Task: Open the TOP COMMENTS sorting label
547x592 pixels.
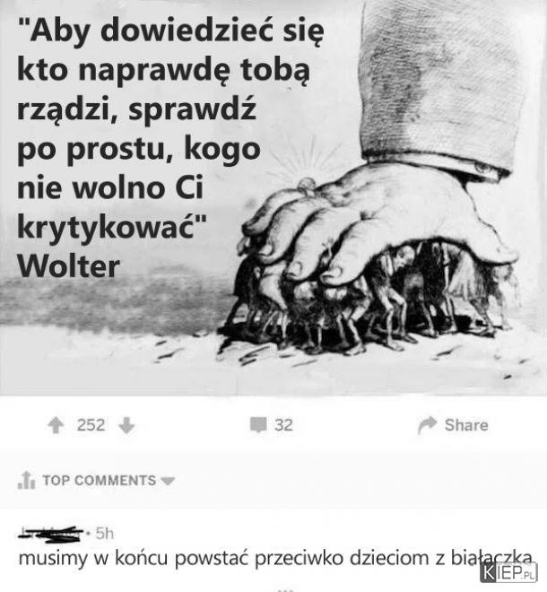Action: pyautogui.click(x=100, y=480)
